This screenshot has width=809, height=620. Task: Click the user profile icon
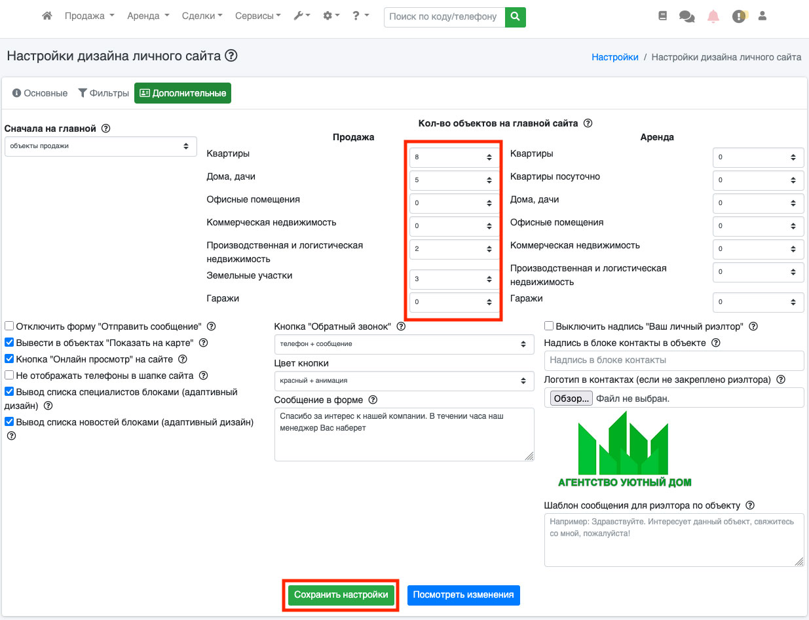[762, 16]
